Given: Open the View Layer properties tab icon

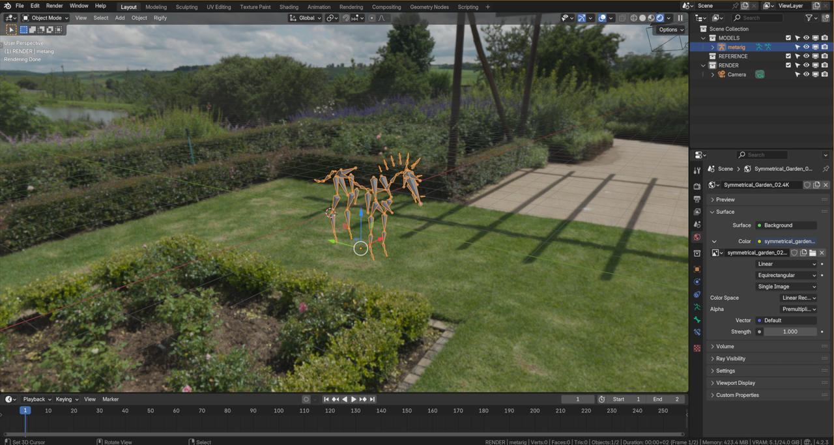Looking at the screenshot, I should click(697, 212).
